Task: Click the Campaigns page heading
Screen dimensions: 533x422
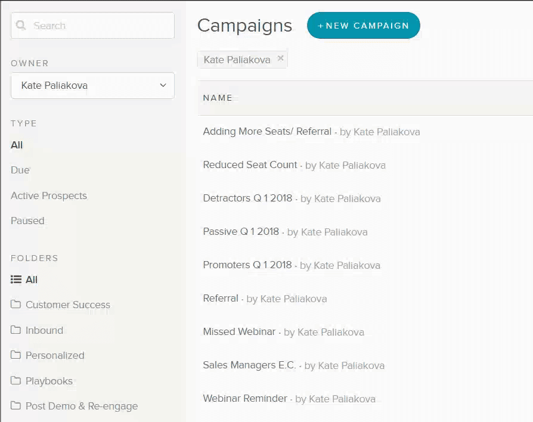Action: point(245,26)
